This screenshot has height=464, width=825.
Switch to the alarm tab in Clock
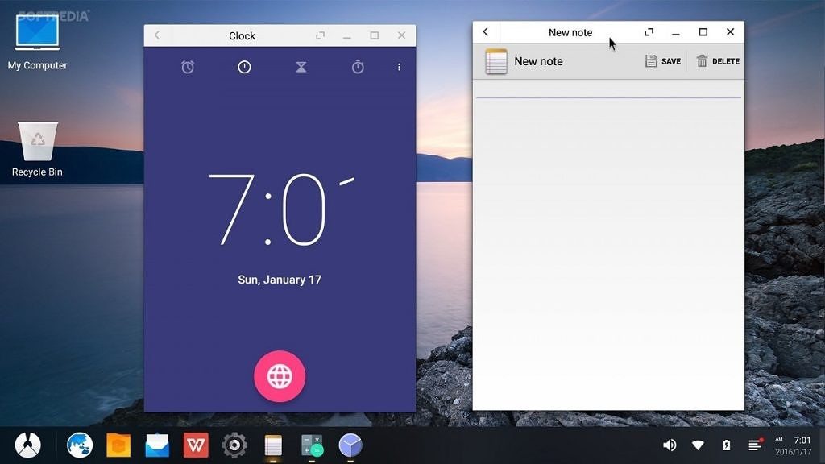(187, 67)
